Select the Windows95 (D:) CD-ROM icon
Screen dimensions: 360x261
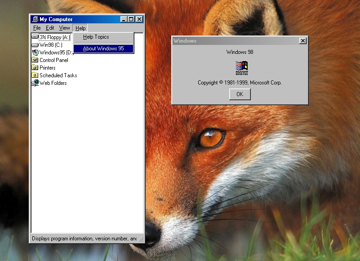click(x=35, y=53)
